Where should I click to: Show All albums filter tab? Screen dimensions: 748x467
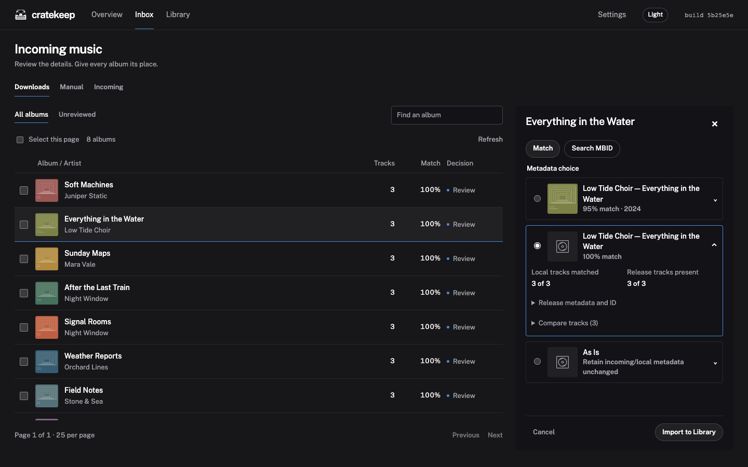pos(31,115)
